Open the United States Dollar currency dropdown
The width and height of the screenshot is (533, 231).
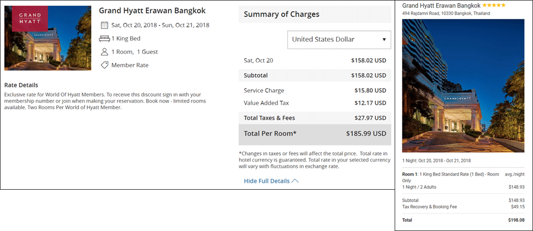[339, 39]
